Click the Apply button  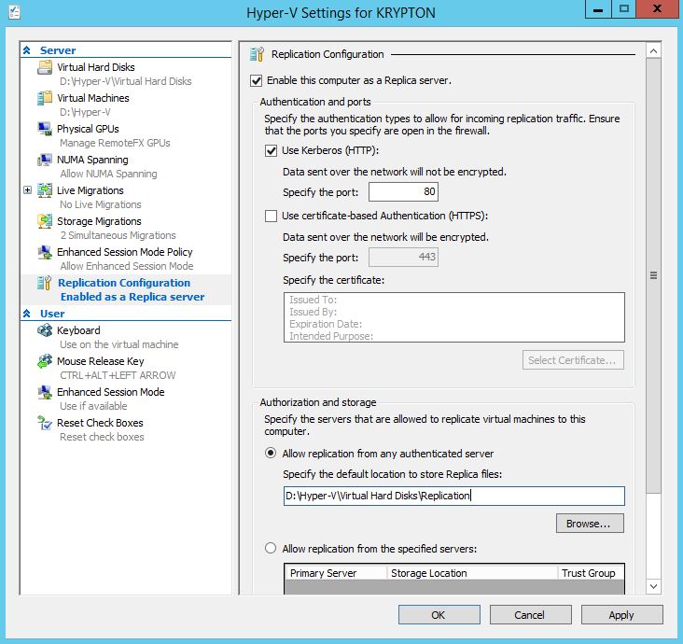pos(622,615)
